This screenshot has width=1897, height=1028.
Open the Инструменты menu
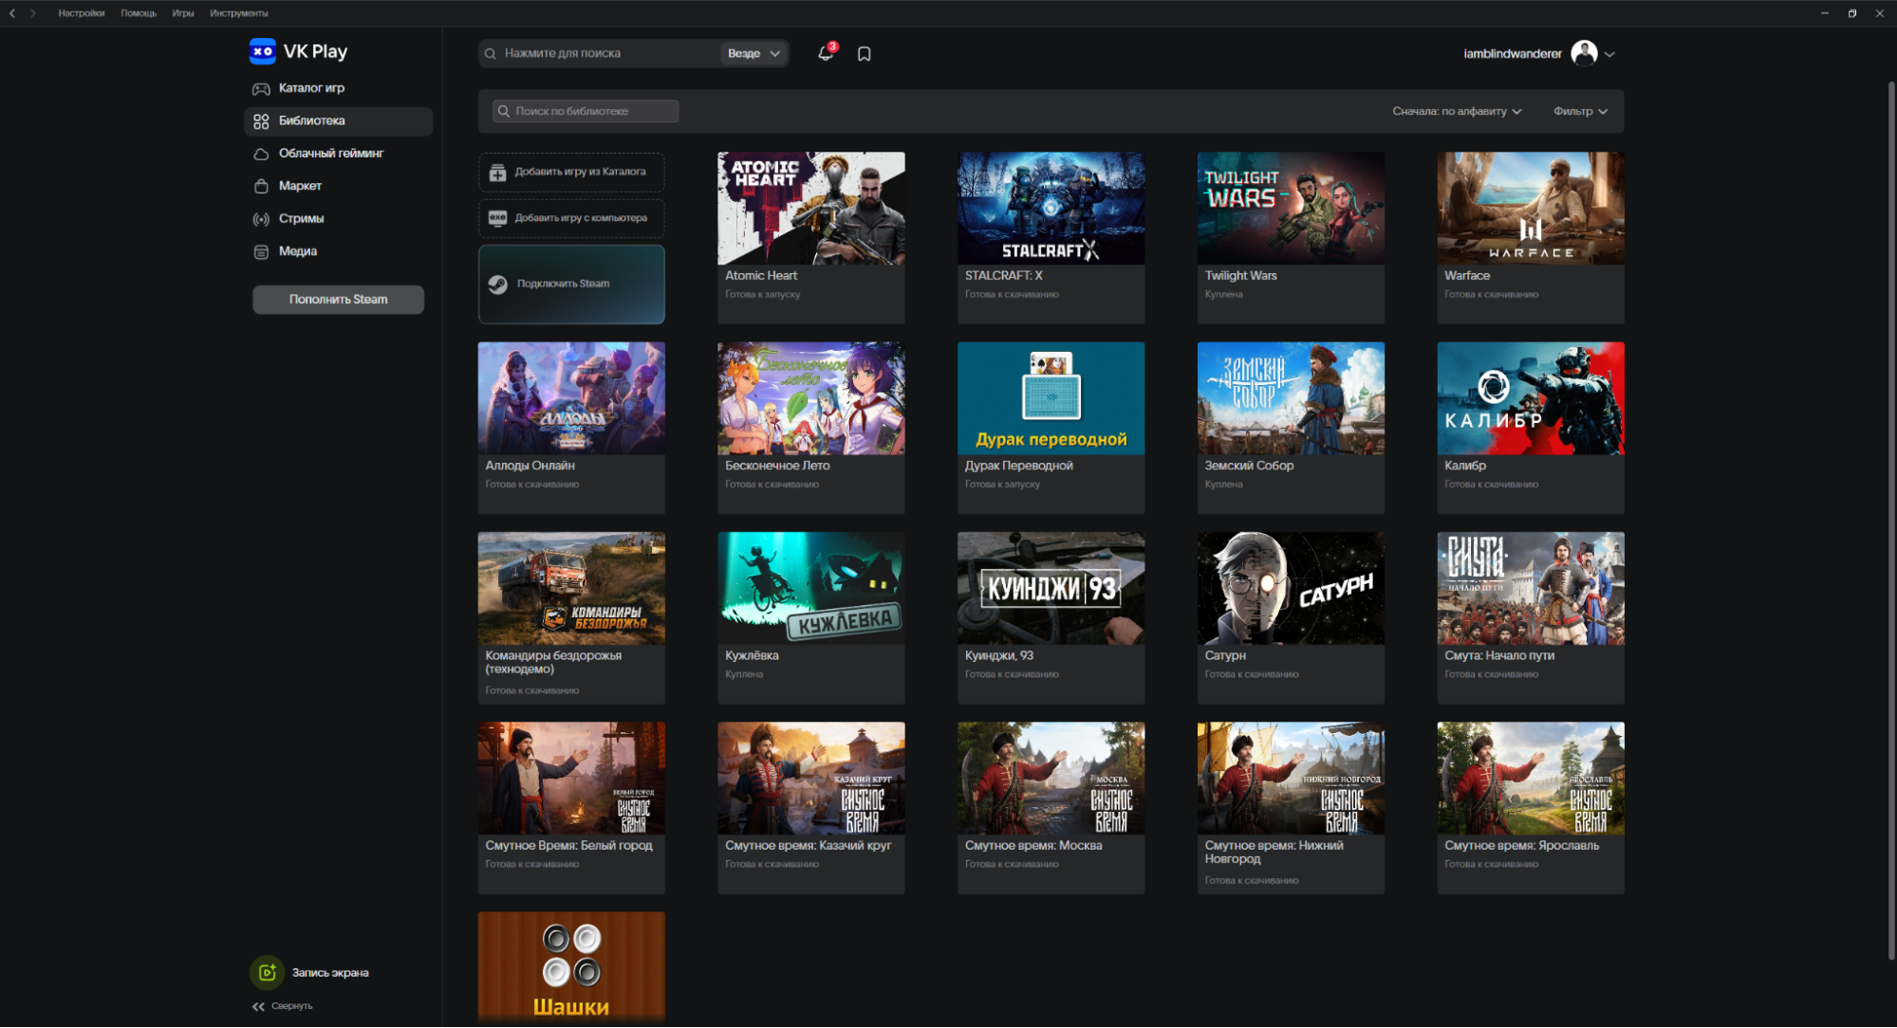click(239, 13)
